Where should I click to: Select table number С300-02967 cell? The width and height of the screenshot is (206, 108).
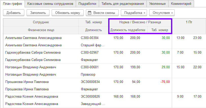point(89,53)
